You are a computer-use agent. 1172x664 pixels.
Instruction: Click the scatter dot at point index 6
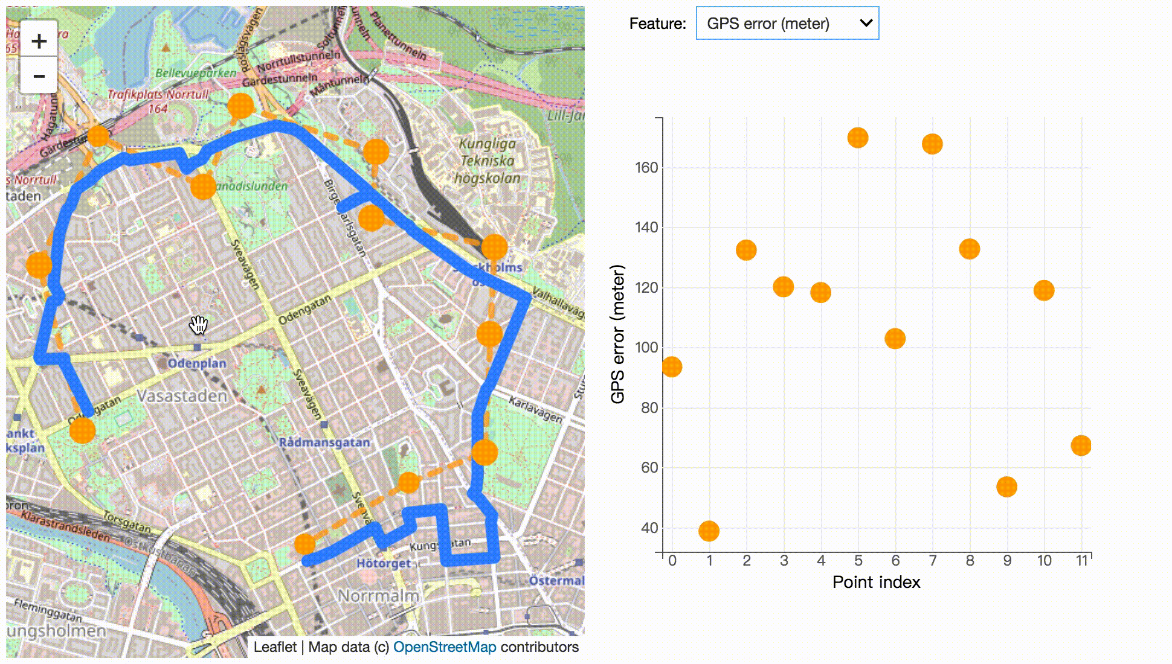coord(895,339)
